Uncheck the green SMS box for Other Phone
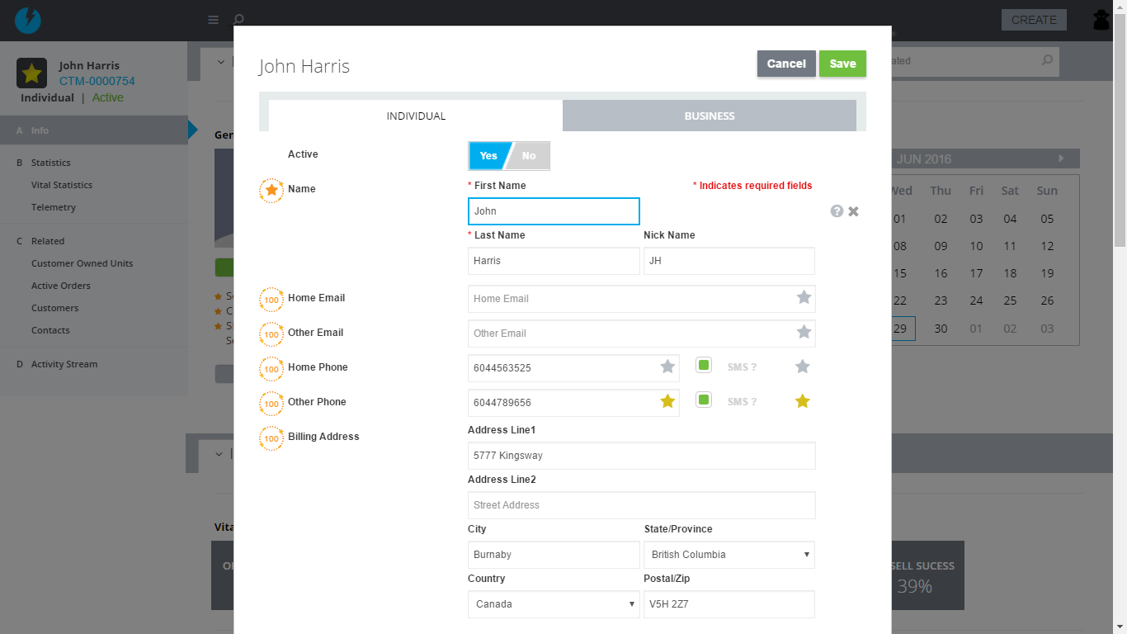The image size is (1127, 634). coord(704,400)
